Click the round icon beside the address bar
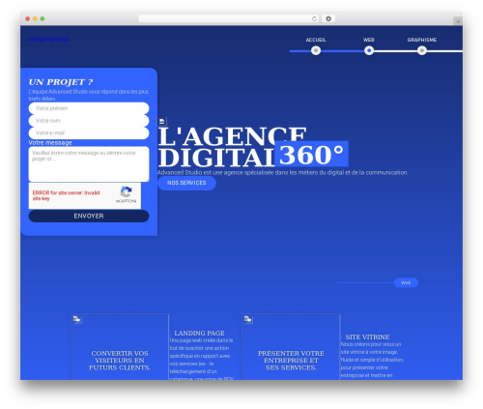Image resolution: width=483 pixels, height=409 pixels. pyautogui.click(x=328, y=19)
